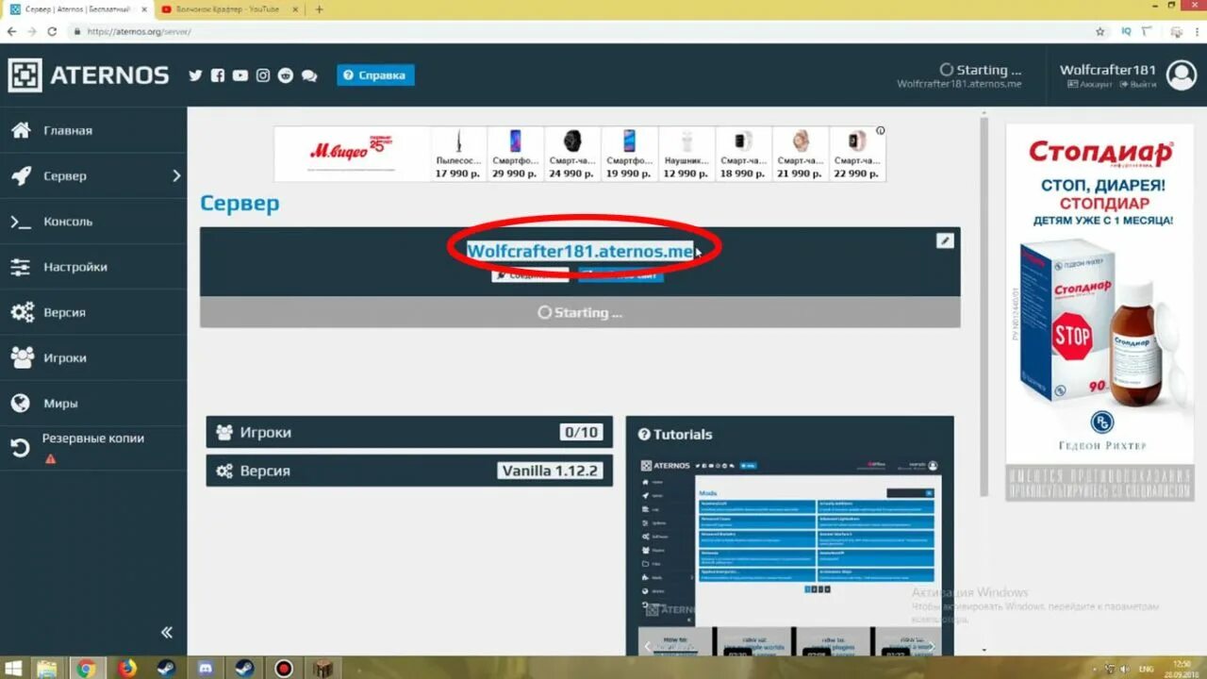
Task: Bookmark this page with star
Action: click(x=1100, y=31)
